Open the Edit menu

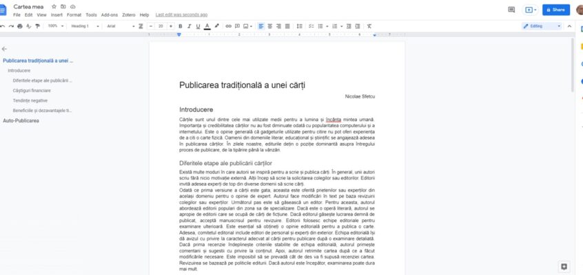[29, 15]
